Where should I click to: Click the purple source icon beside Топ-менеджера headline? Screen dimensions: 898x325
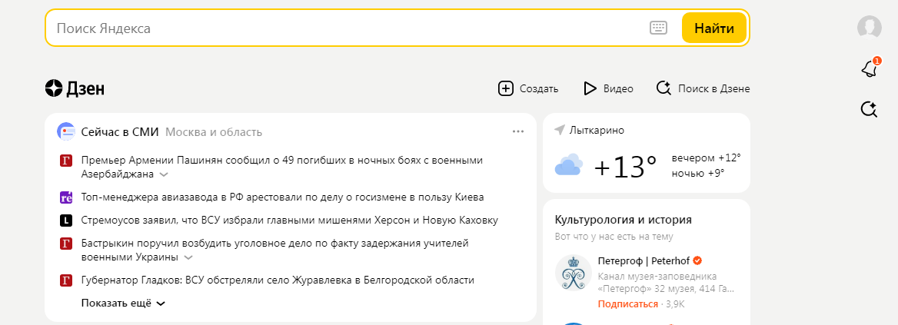click(65, 197)
